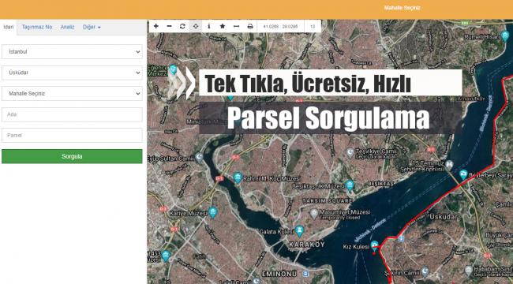This screenshot has width=513, height=284.
Task: Click the EMİNÖNÜ map label
Action: [x=279, y=274]
